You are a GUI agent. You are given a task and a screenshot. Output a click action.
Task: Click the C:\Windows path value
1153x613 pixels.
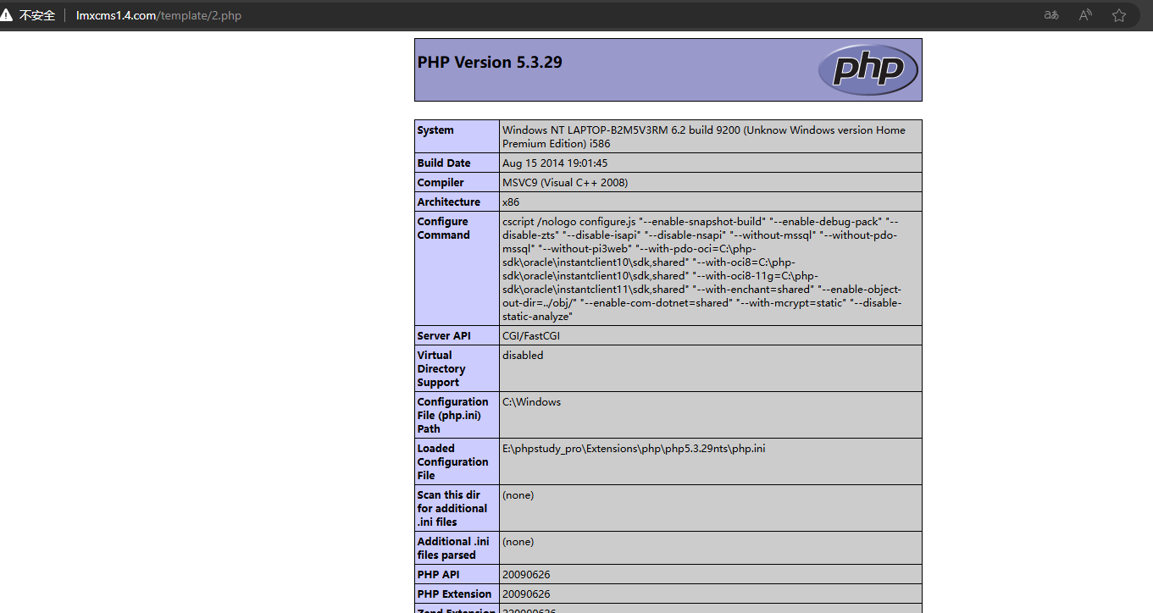(531, 402)
